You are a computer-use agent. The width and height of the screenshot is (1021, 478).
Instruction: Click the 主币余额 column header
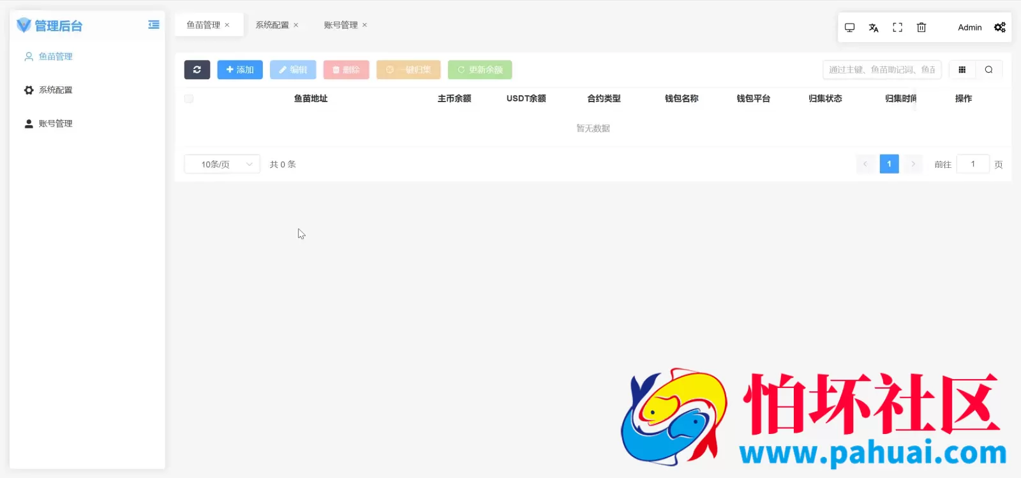(454, 98)
